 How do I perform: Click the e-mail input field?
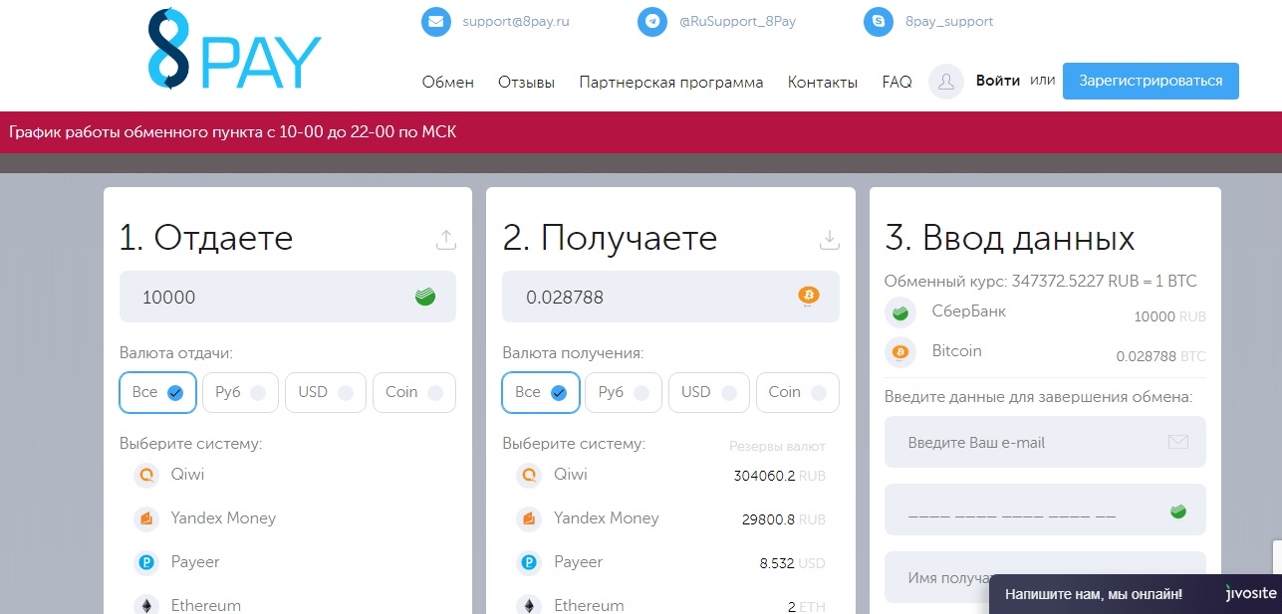pos(1031,443)
